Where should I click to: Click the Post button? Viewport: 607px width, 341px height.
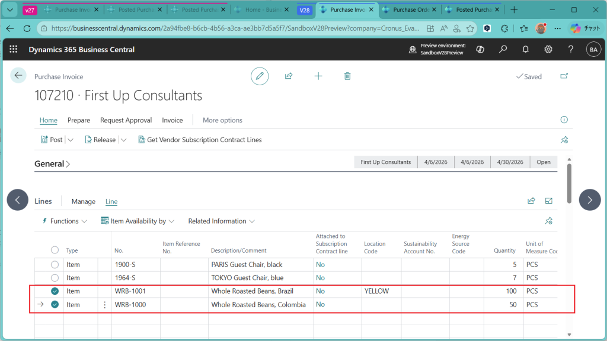pyautogui.click(x=52, y=140)
